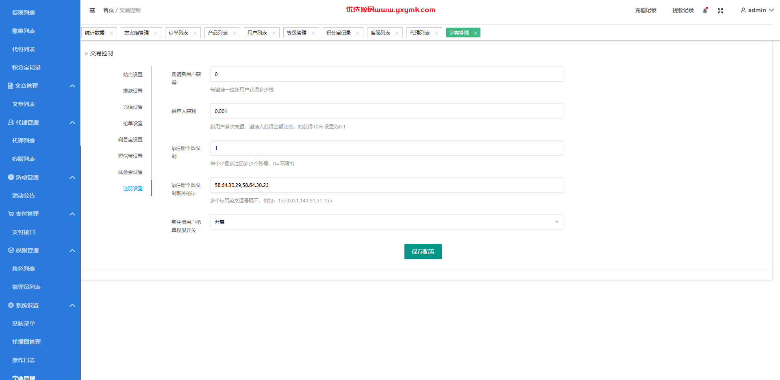Screen dimensions: 780x380
Task: Collapse the 活动管理 sidebar group
Action: 72,177
